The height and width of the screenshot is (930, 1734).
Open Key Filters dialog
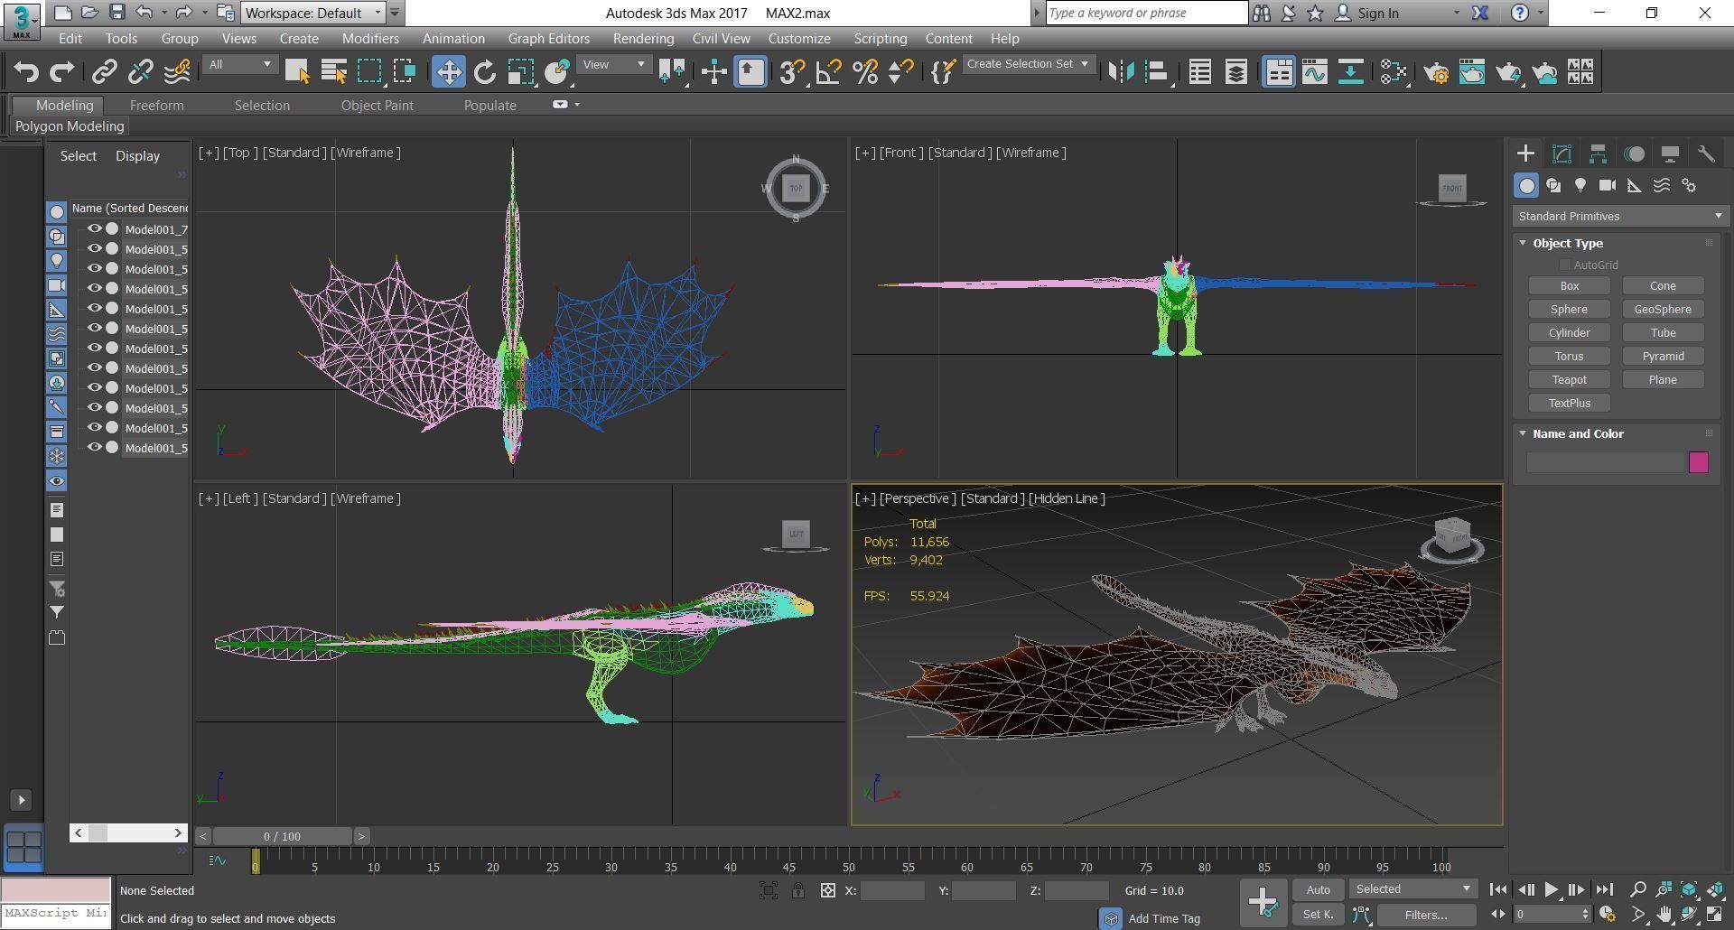click(x=1426, y=915)
